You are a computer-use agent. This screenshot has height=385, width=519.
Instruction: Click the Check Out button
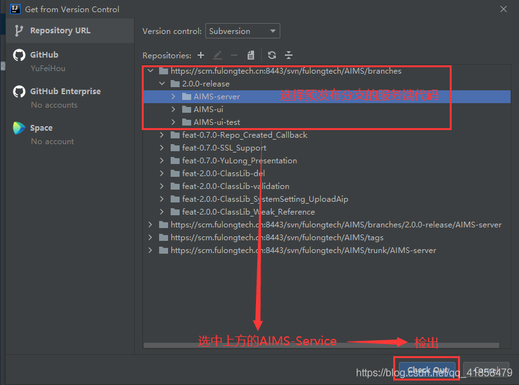[427, 370]
